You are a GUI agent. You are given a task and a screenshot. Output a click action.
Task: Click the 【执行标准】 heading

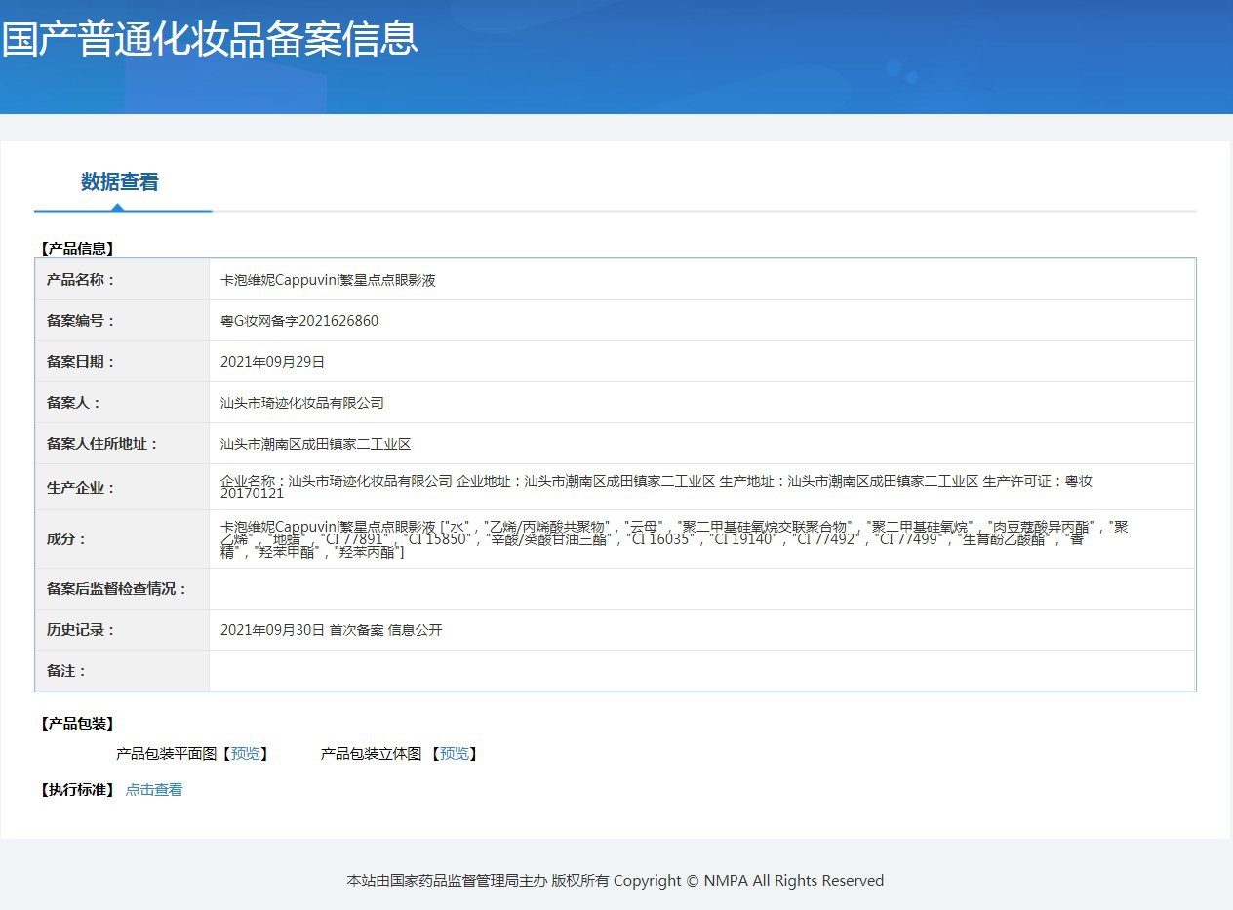point(77,790)
